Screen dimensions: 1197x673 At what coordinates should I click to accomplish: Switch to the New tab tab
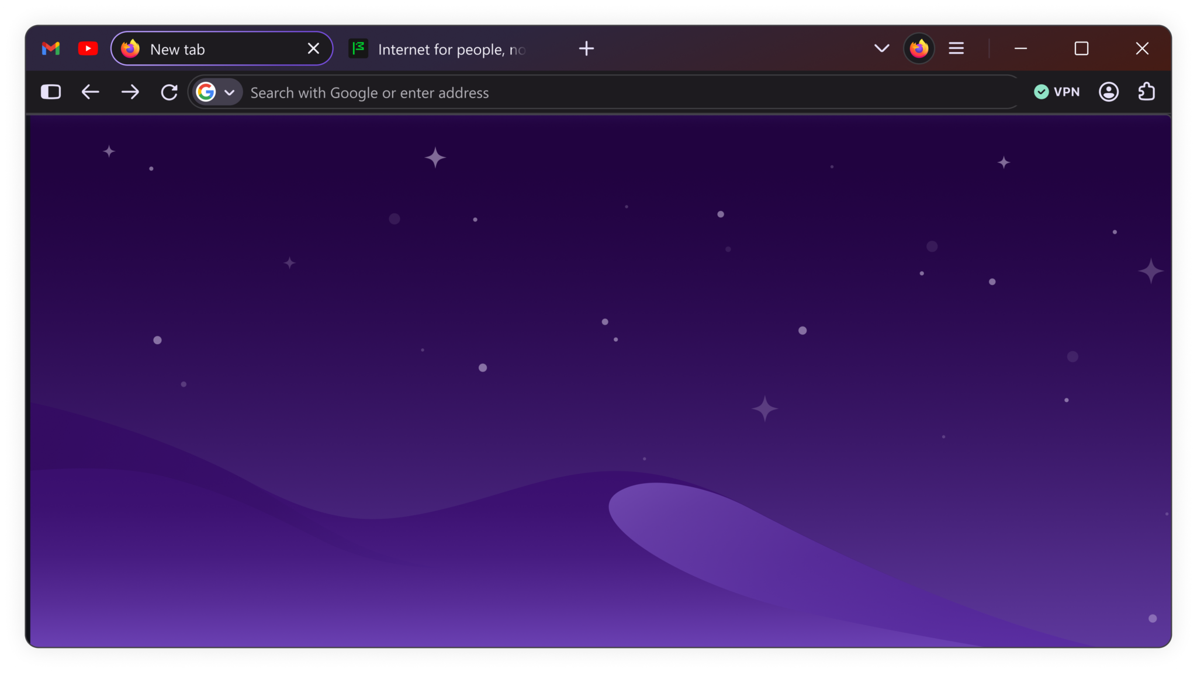click(222, 48)
